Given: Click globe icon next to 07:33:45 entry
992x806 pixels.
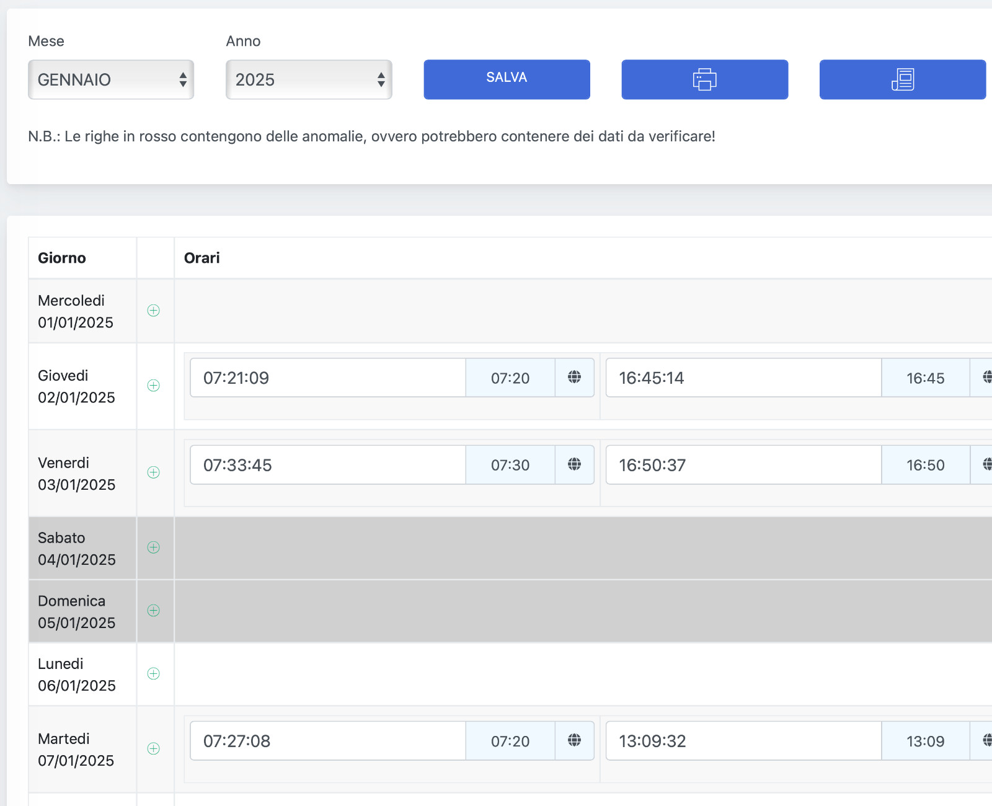Looking at the screenshot, I should [574, 464].
